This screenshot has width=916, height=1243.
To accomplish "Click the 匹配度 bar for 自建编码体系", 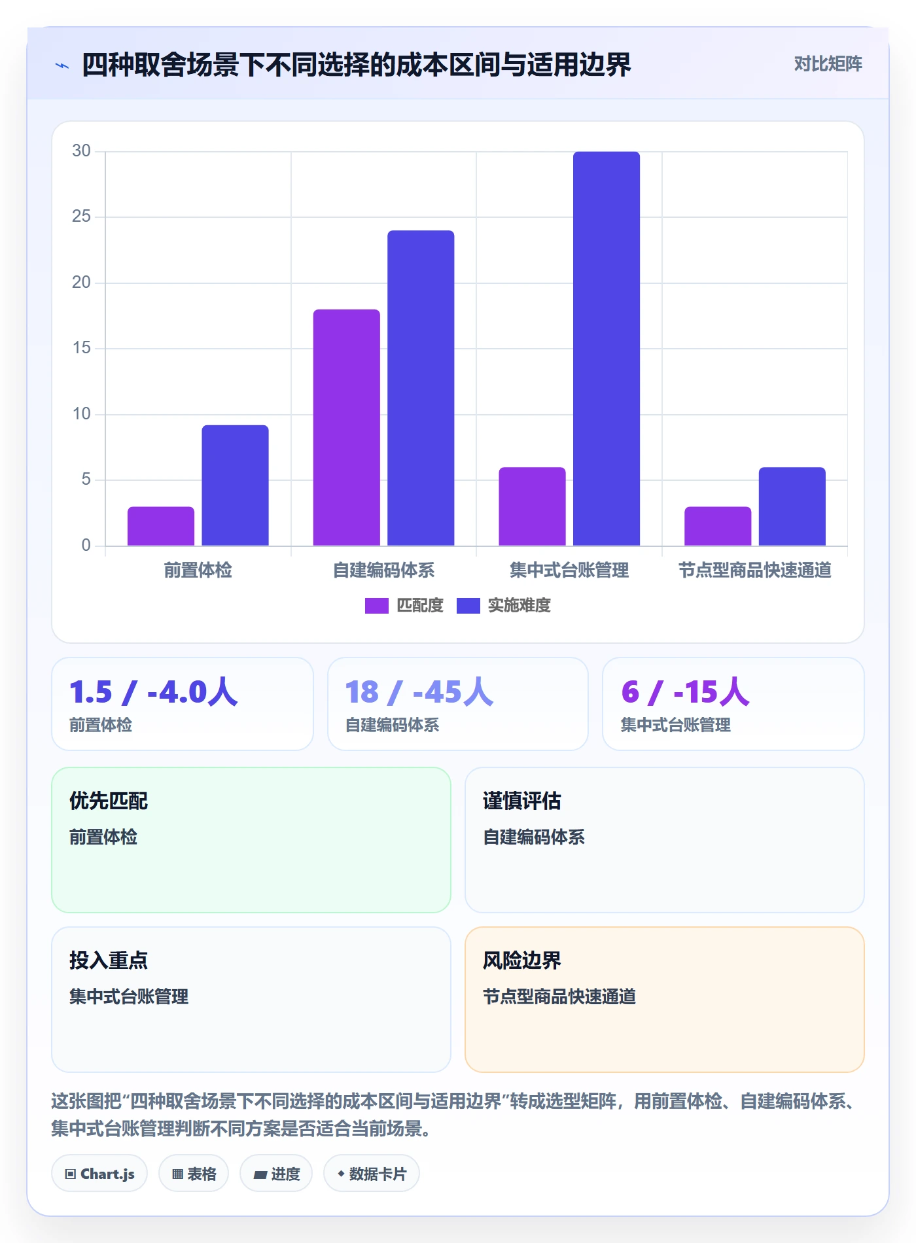I will 347,427.
